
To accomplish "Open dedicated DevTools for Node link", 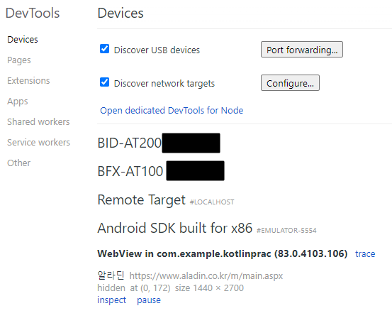I will [172, 111].
